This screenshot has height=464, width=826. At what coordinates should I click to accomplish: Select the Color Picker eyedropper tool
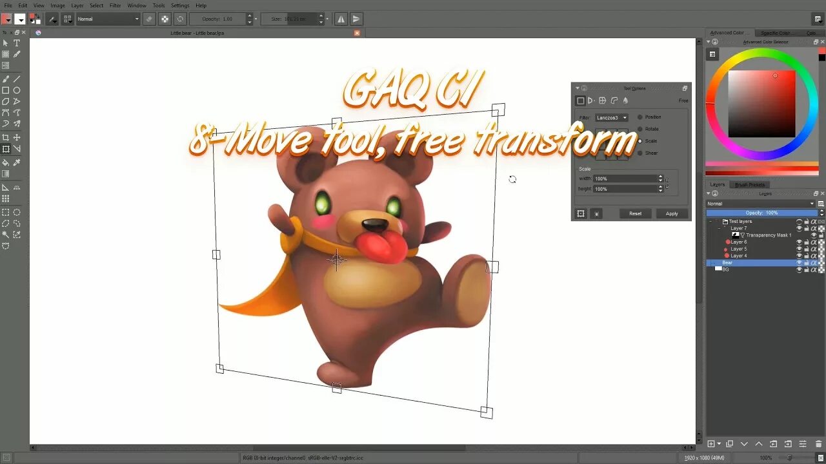click(17, 162)
